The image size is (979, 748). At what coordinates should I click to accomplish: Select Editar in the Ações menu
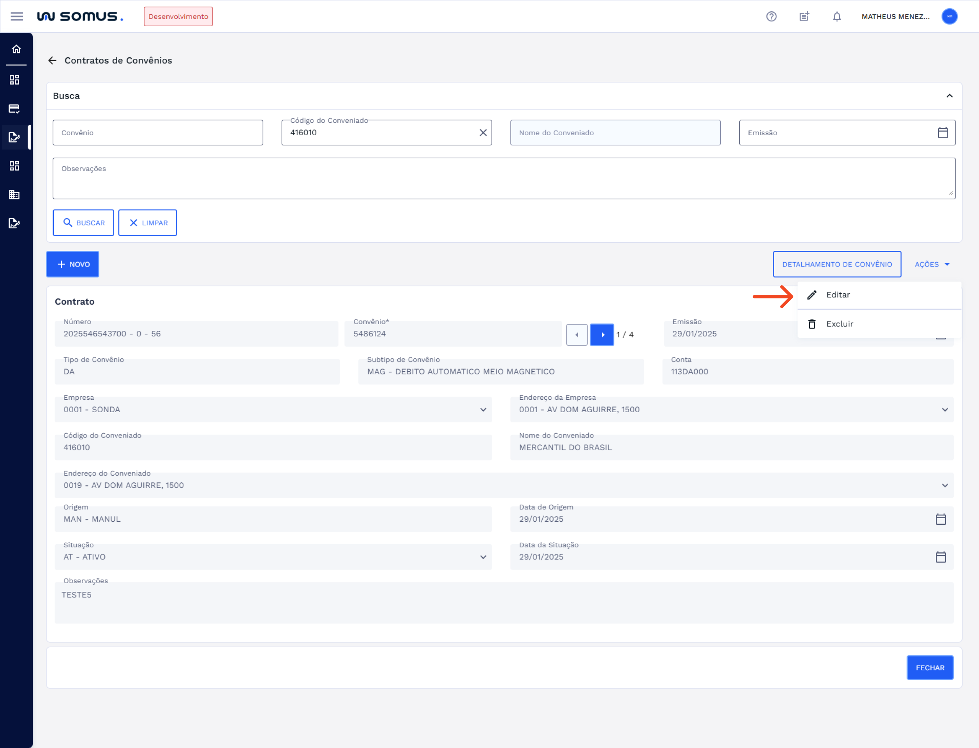(838, 295)
